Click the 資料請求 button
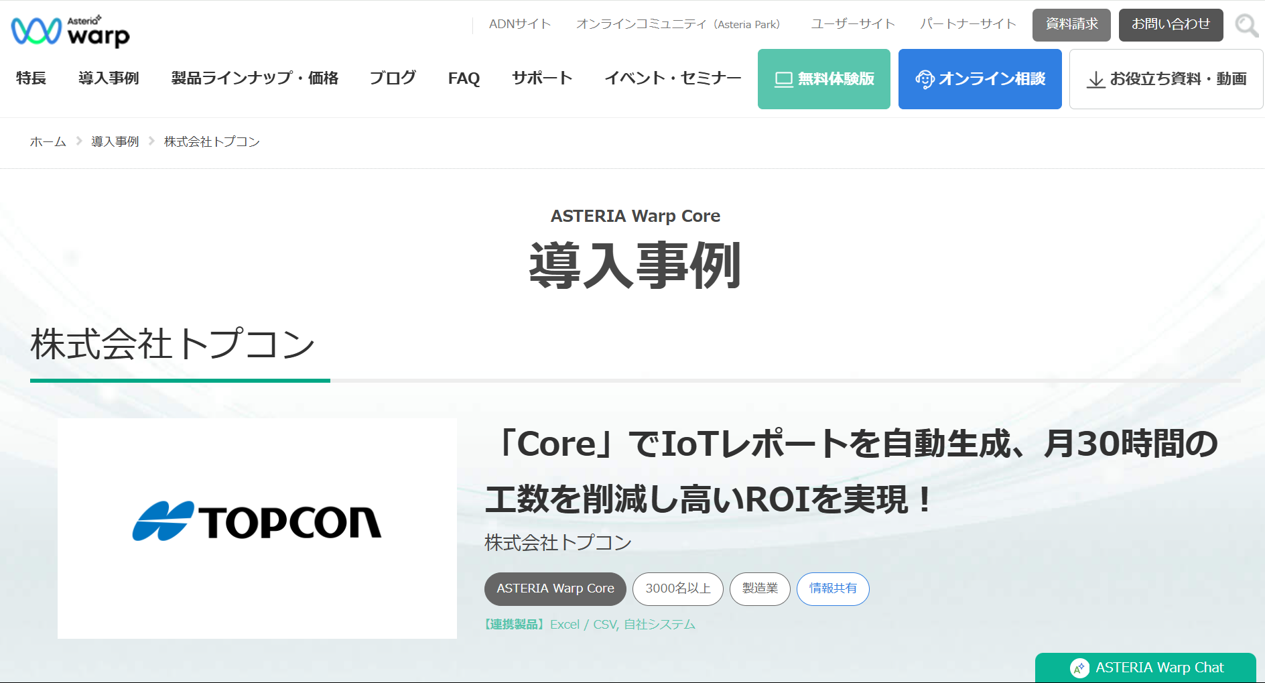1265x683 pixels. 1071,25
